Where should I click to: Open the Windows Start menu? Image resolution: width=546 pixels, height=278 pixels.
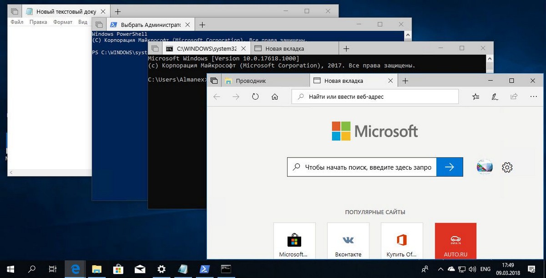pyautogui.click(x=10, y=269)
